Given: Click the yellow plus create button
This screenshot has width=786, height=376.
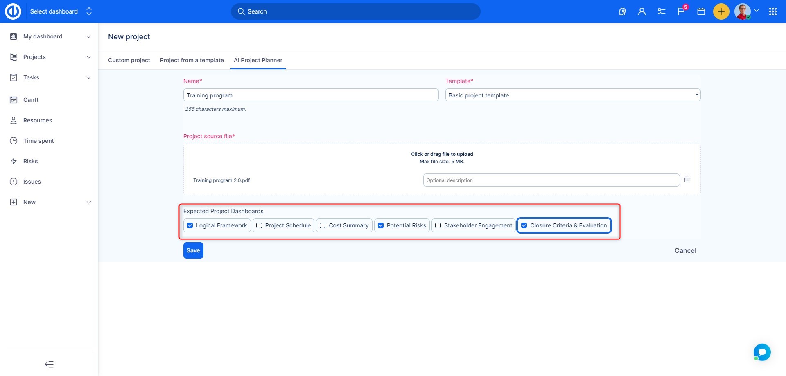Looking at the screenshot, I should (x=721, y=11).
